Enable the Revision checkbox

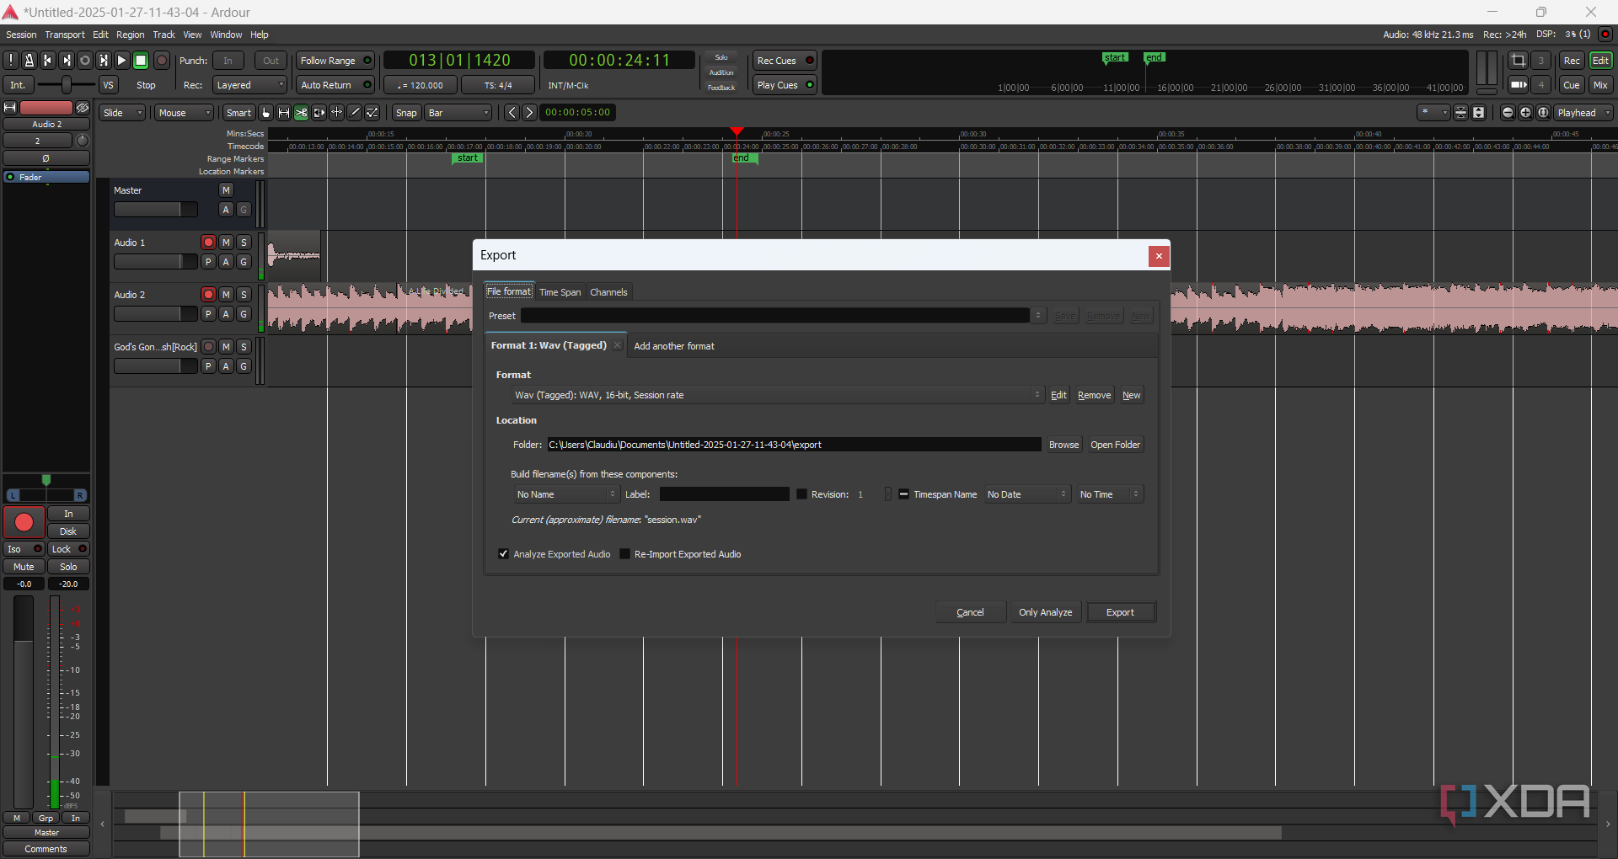pos(801,494)
